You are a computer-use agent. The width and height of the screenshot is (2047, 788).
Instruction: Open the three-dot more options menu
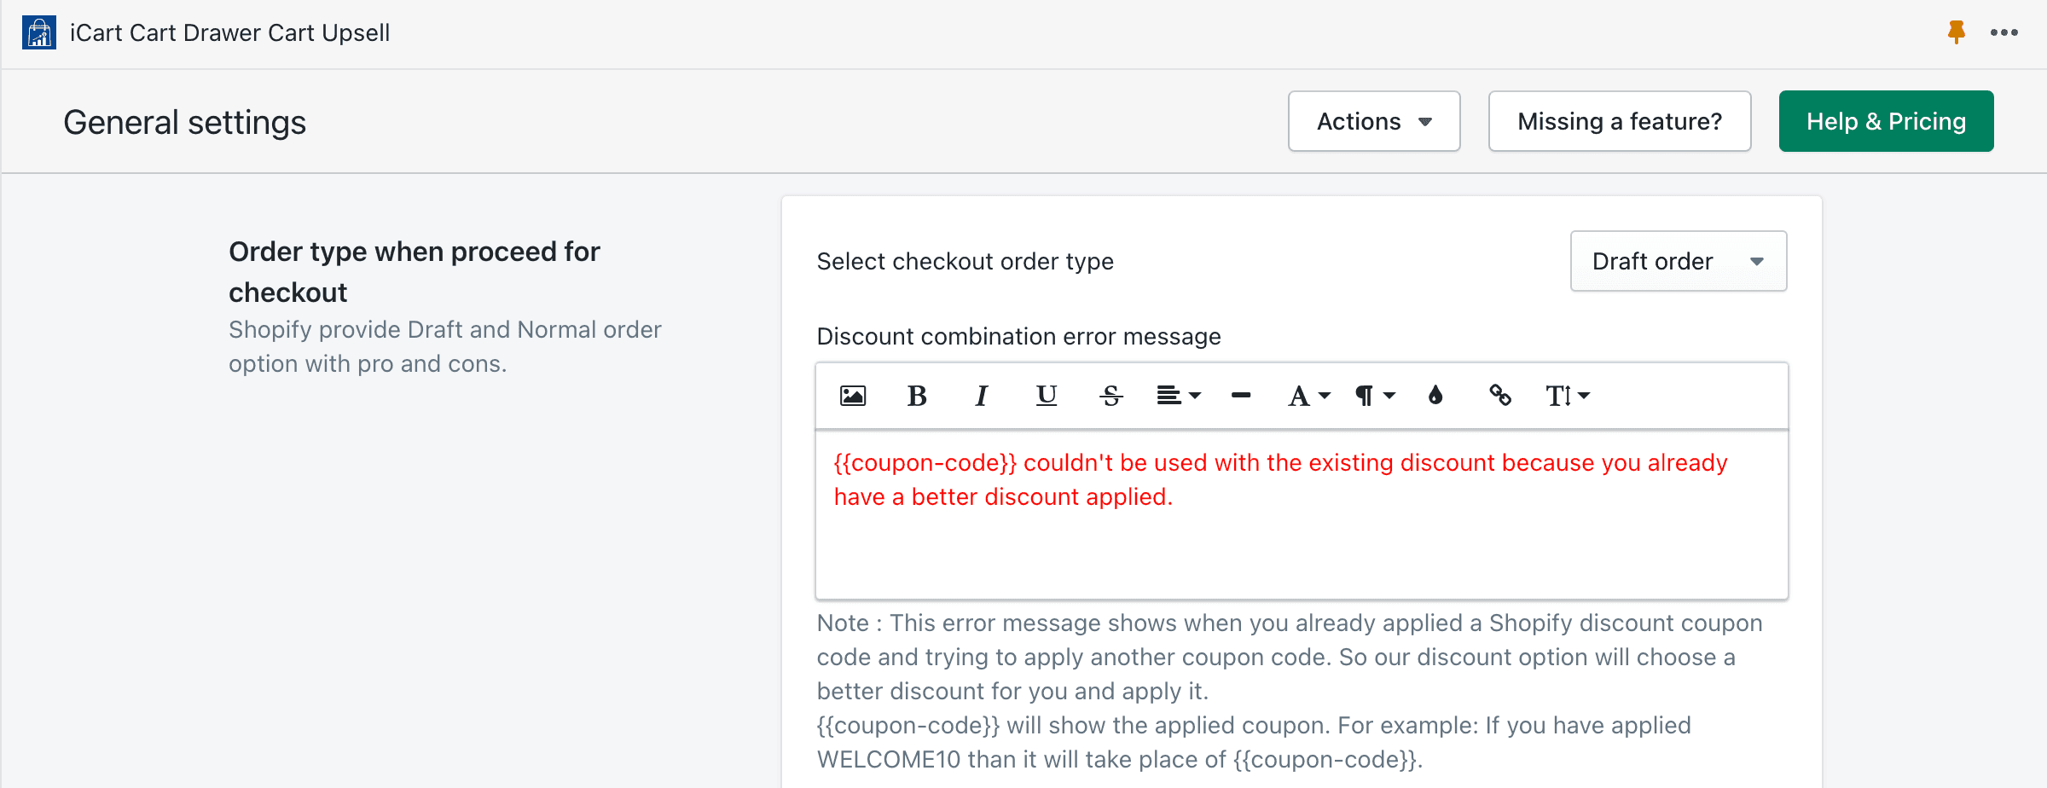(2004, 32)
